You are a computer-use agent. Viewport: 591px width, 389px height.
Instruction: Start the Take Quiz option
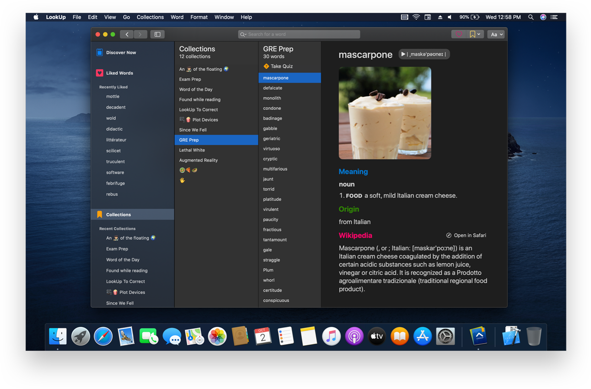coord(278,66)
